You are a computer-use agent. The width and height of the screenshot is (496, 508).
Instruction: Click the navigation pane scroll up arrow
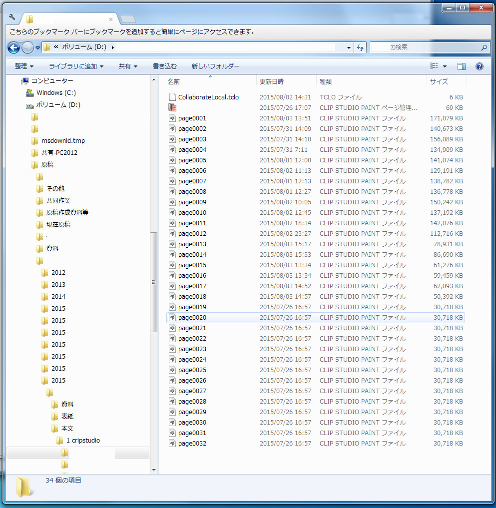pos(154,80)
